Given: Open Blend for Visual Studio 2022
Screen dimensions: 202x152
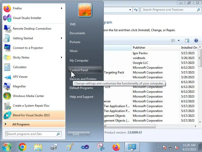Looking at the screenshot, I should 34,115.
